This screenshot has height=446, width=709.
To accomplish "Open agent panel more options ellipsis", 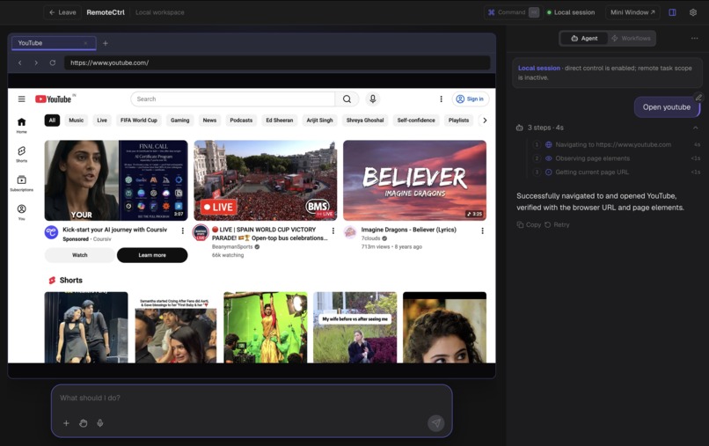I will coord(695,39).
